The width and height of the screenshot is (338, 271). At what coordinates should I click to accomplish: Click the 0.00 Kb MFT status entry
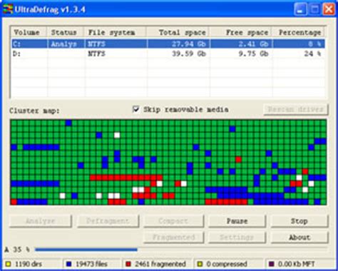[296, 264]
